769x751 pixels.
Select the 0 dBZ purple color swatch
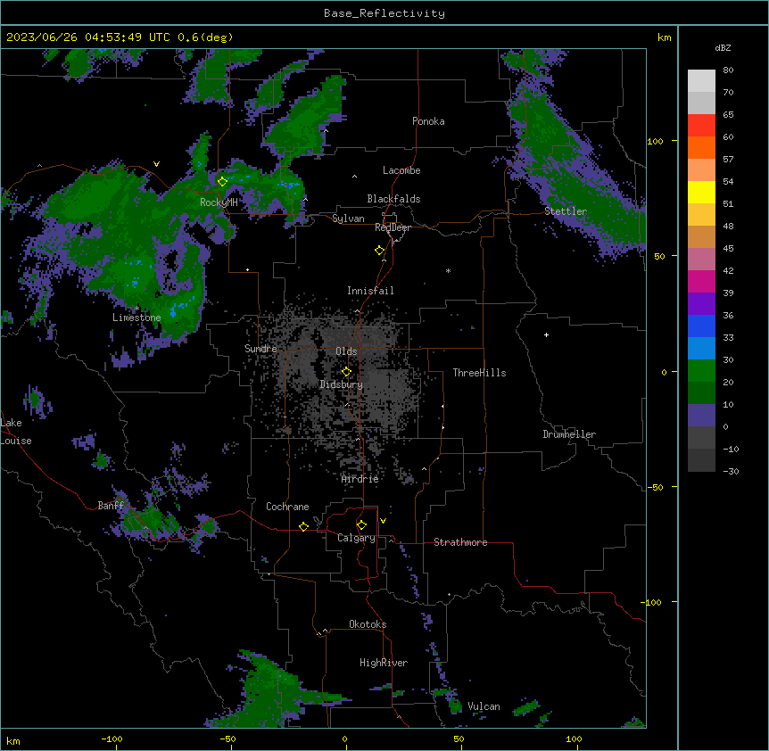tap(701, 416)
